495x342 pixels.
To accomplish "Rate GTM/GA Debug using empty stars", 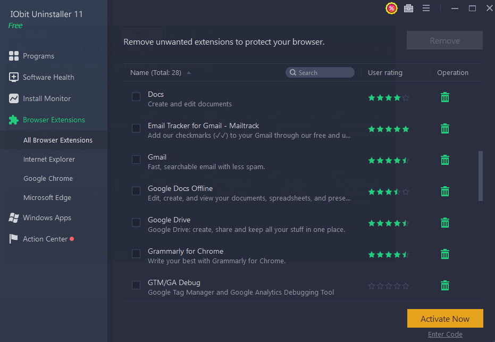I will click(388, 286).
